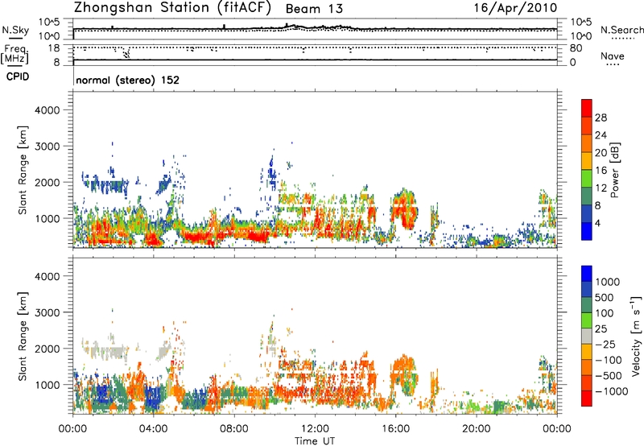This screenshot has width=644, height=446.
Task: Click the "4000" tick on power panel axis
Action: pos(47,110)
